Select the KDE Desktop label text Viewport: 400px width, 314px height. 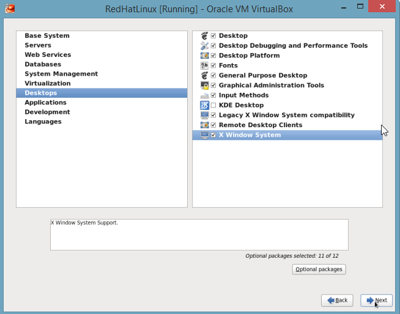(241, 105)
